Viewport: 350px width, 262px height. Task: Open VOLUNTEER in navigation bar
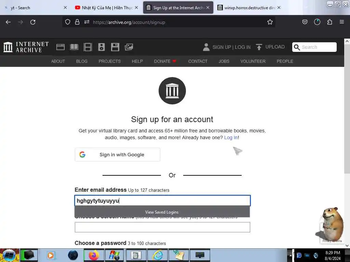point(253,61)
